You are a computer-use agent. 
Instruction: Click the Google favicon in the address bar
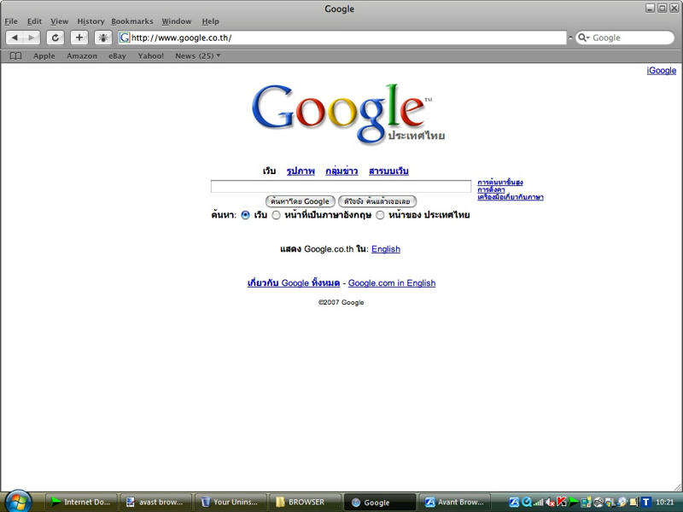125,38
